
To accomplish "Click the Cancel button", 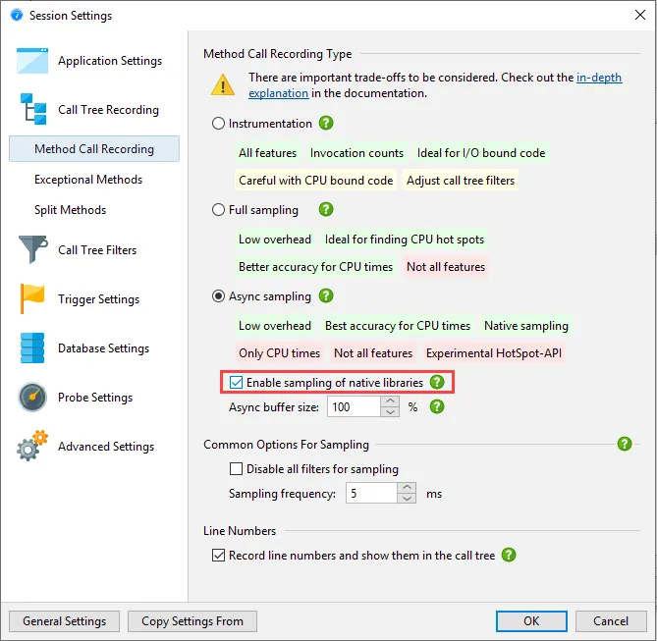I will click(x=611, y=620).
